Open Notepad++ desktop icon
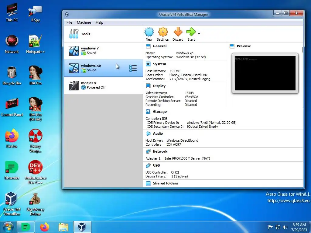This screenshot has width=311, height=233. click(x=35, y=44)
